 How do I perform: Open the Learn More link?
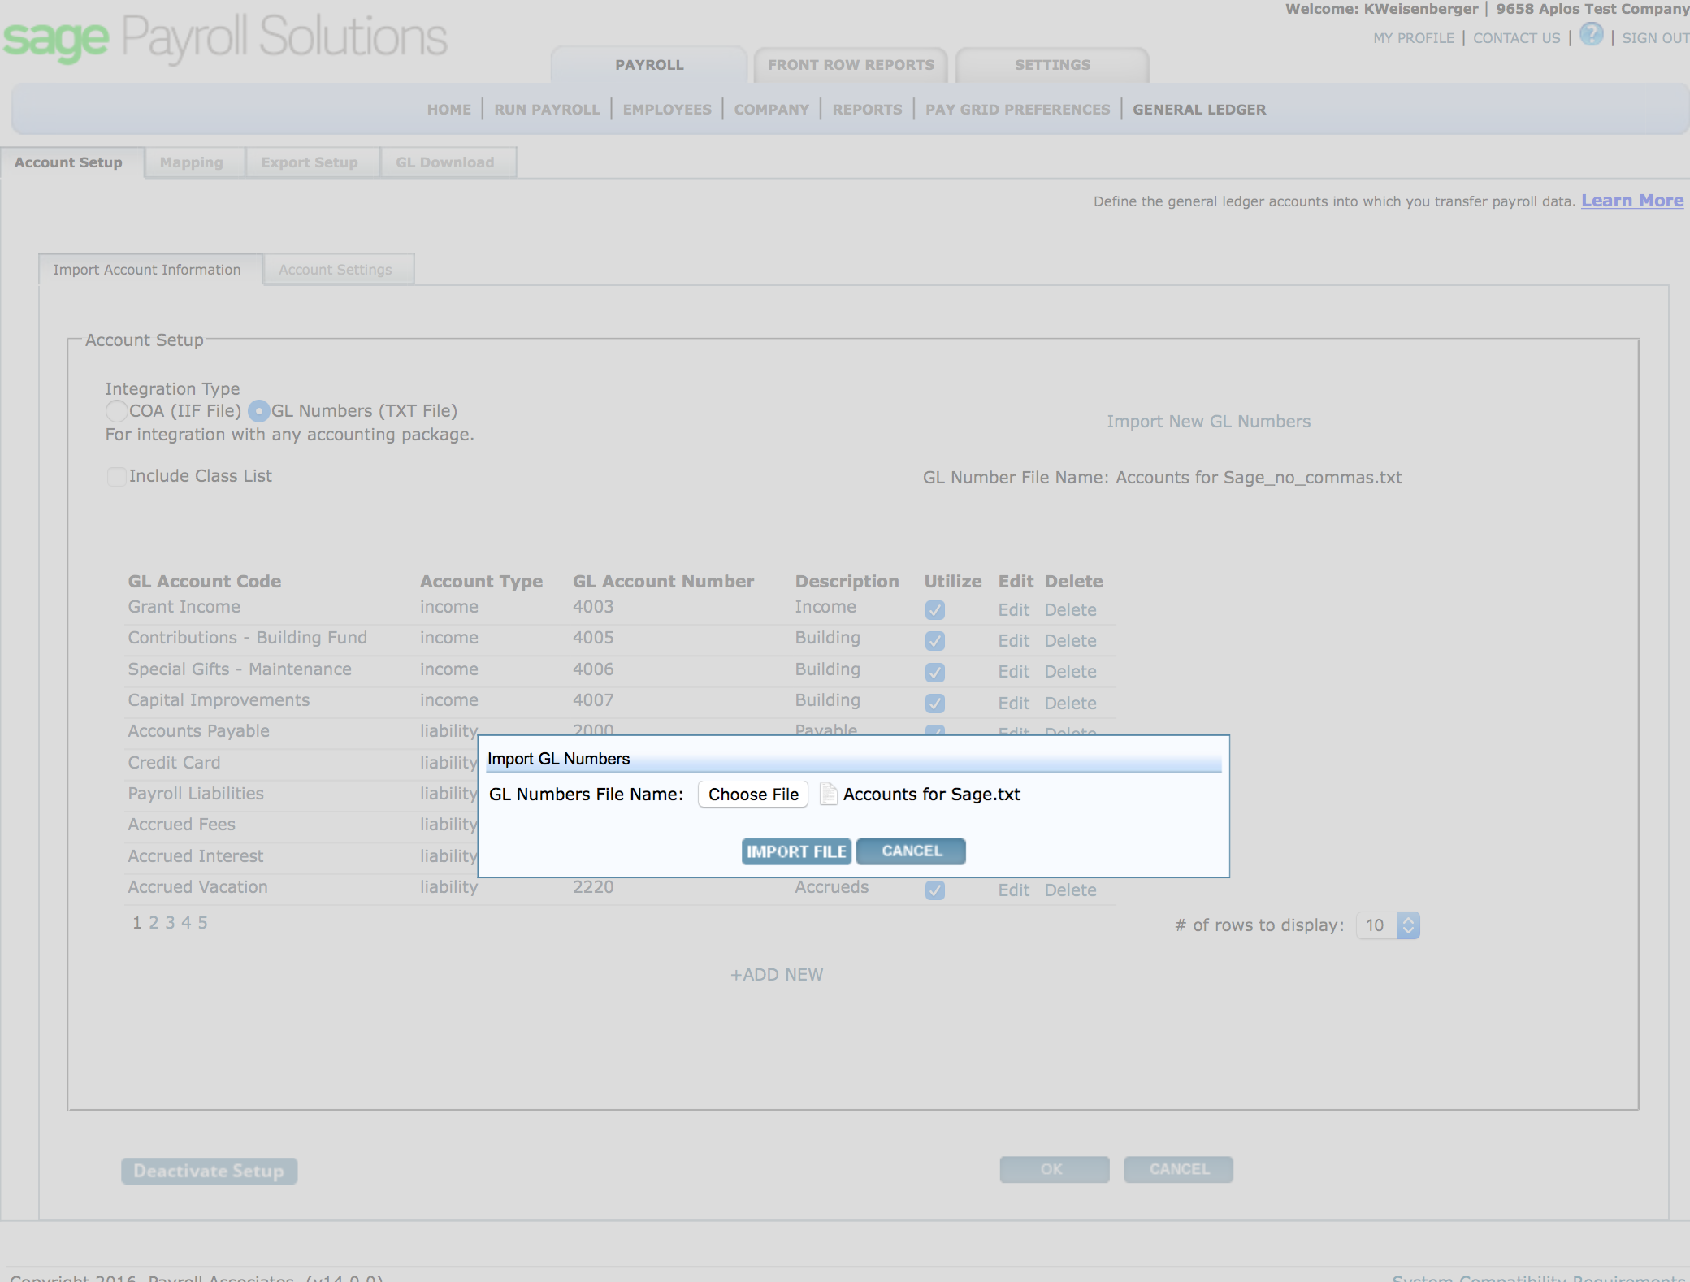tap(1632, 201)
